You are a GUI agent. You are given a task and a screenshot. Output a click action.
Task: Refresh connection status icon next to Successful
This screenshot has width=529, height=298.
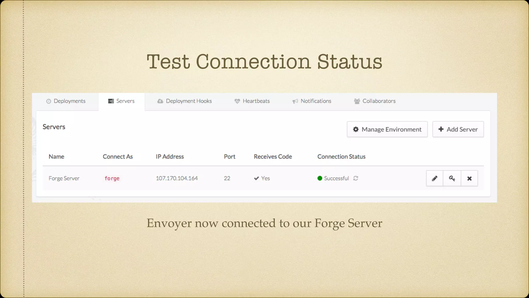click(x=356, y=178)
